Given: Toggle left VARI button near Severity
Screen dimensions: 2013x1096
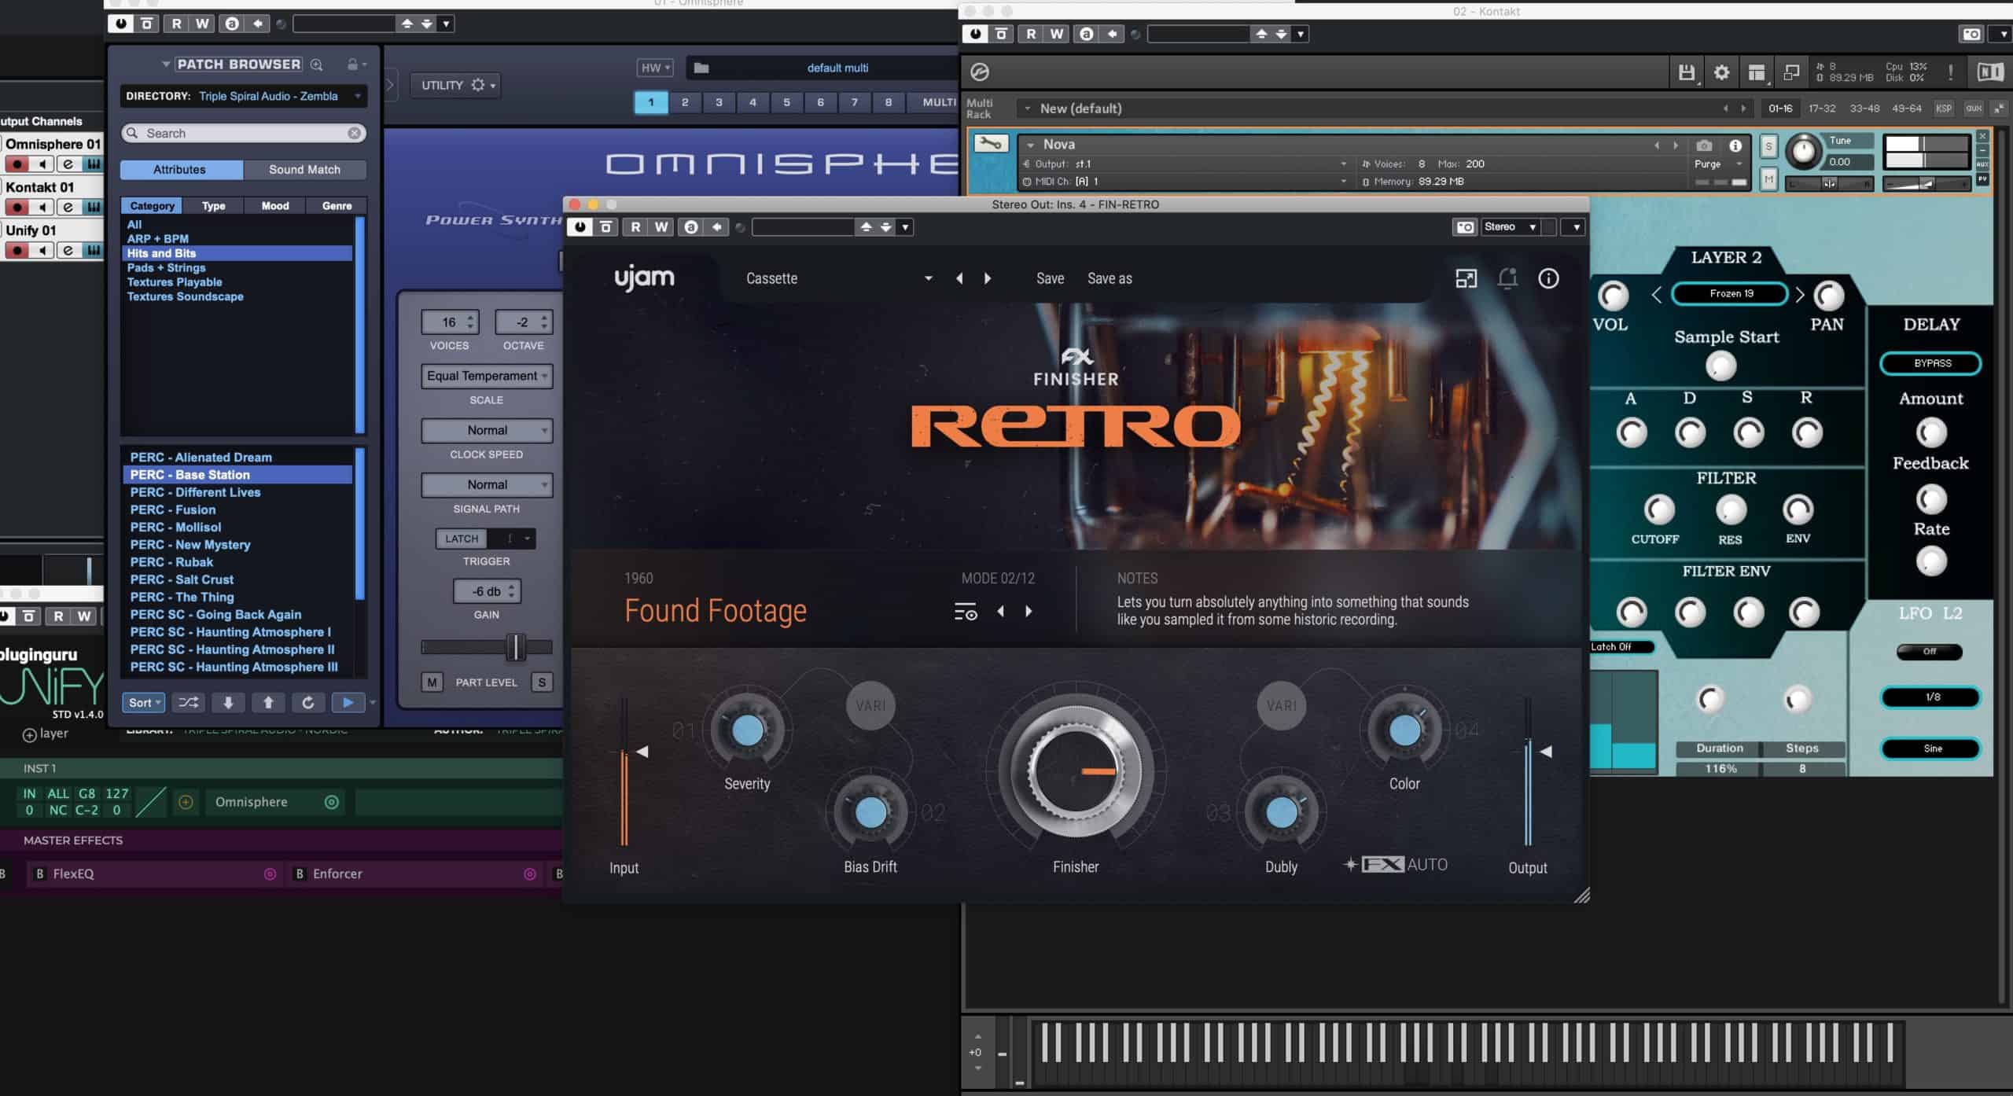Looking at the screenshot, I should click(x=870, y=706).
